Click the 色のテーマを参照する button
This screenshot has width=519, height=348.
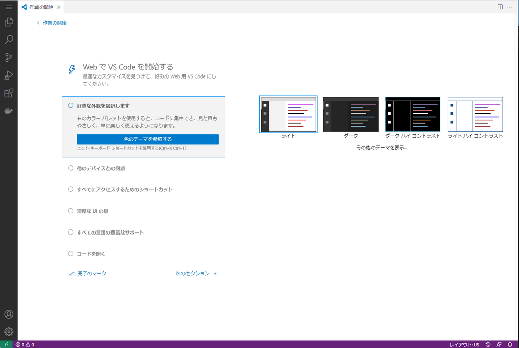149,139
